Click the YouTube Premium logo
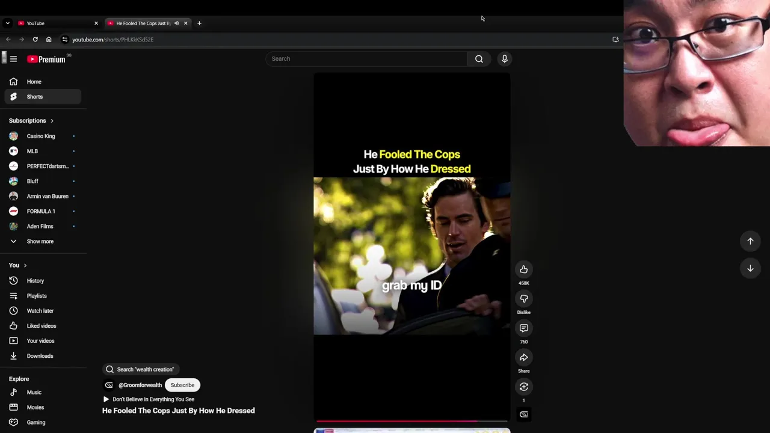Screen dimensions: 770x433 [x=46, y=59]
